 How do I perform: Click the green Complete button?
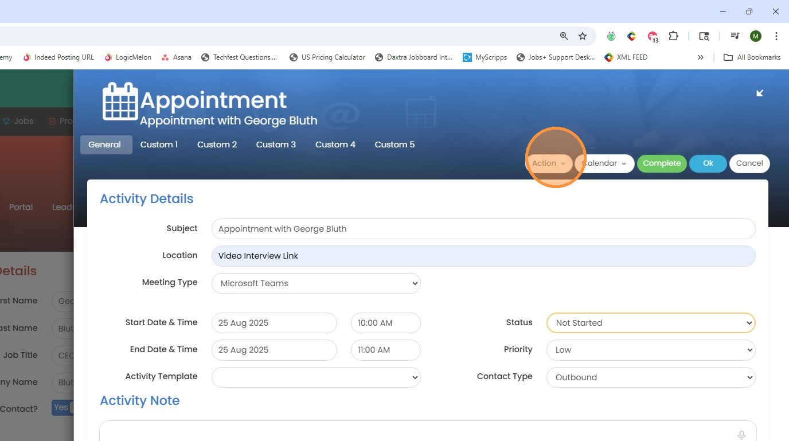tap(662, 163)
